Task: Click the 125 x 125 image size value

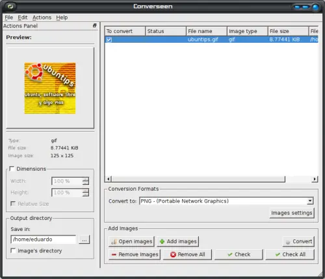Action: 62,156
